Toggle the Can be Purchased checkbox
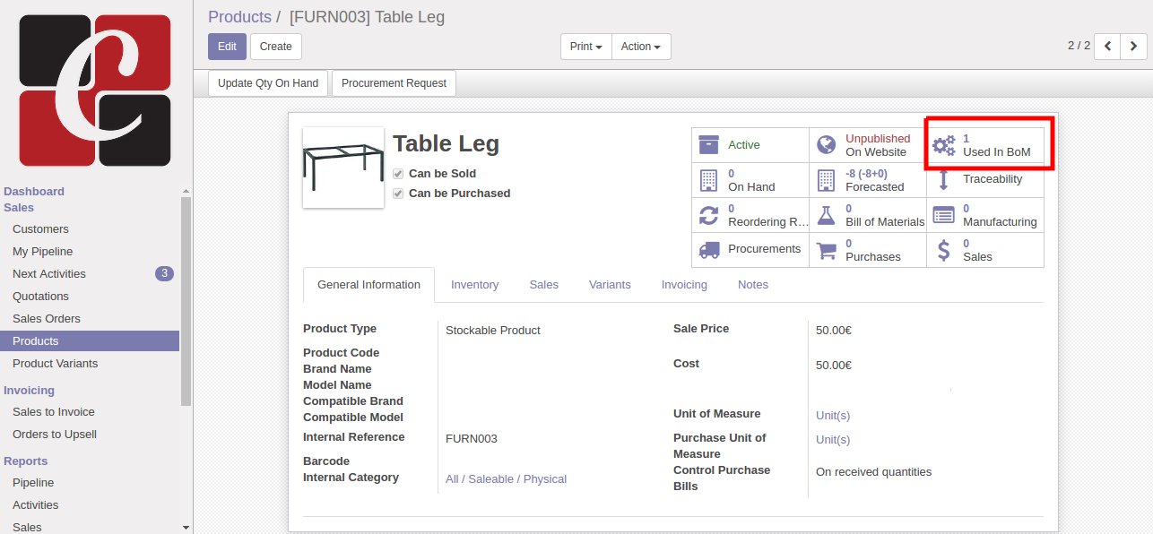 tap(398, 194)
